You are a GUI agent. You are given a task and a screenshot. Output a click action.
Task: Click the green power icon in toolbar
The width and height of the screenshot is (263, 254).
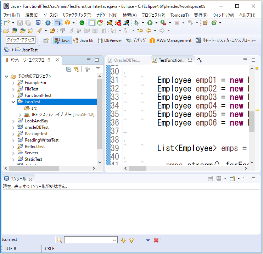(82, 23)
